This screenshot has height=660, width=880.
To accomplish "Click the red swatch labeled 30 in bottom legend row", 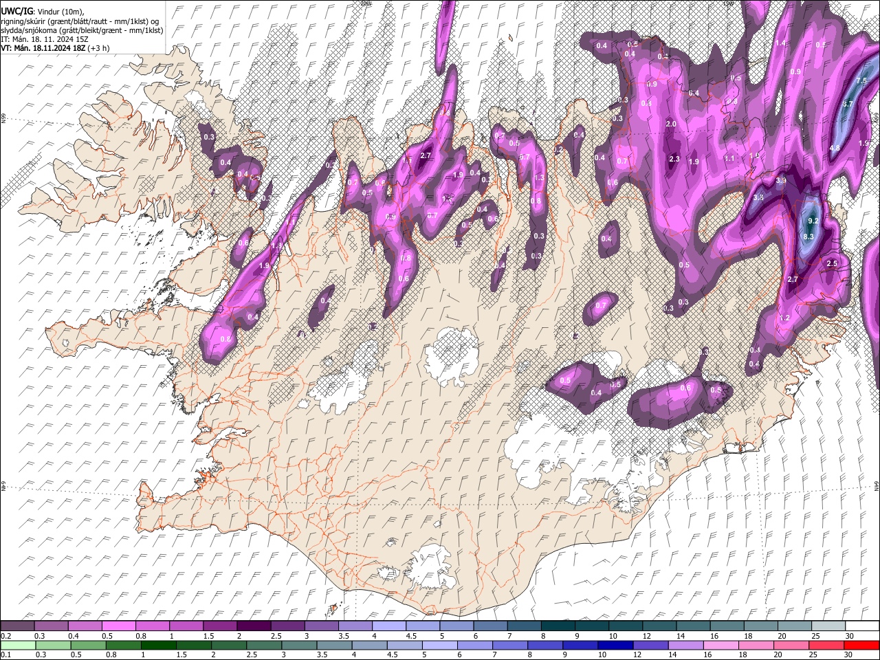I will click(x=861, y=645).
